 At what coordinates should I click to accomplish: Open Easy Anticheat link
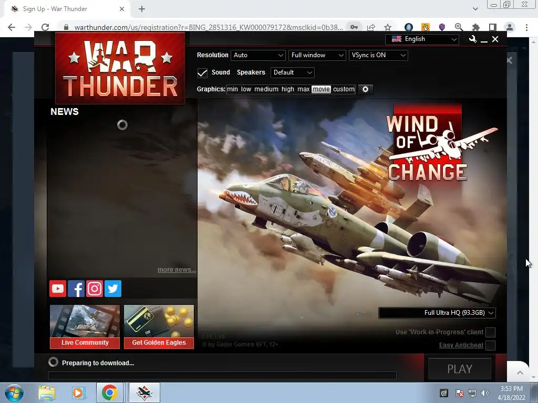click(x=461, y=345)
